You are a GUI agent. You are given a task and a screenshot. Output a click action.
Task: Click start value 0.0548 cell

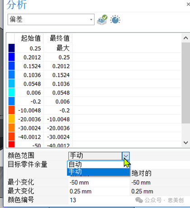[x=29, y=84]
